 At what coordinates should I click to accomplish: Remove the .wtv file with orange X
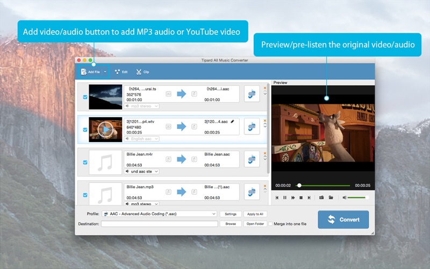point(265,121)
